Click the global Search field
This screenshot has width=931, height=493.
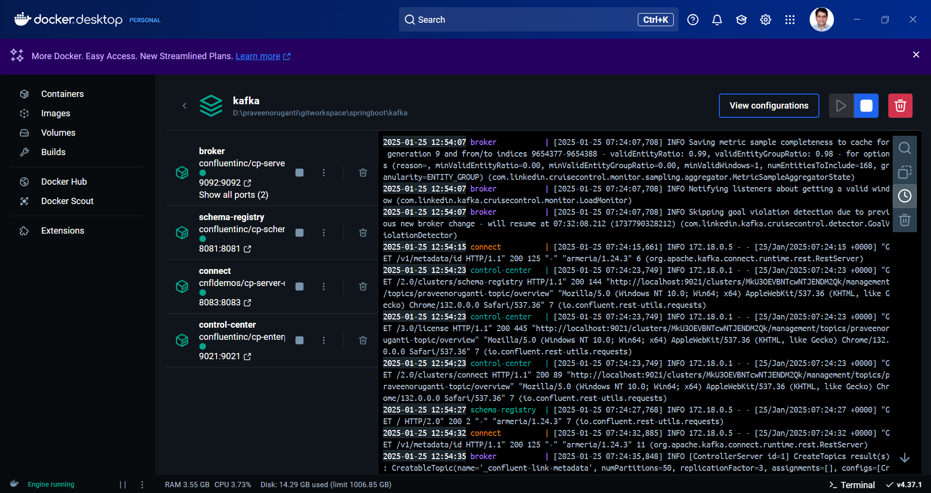point(538,20)
